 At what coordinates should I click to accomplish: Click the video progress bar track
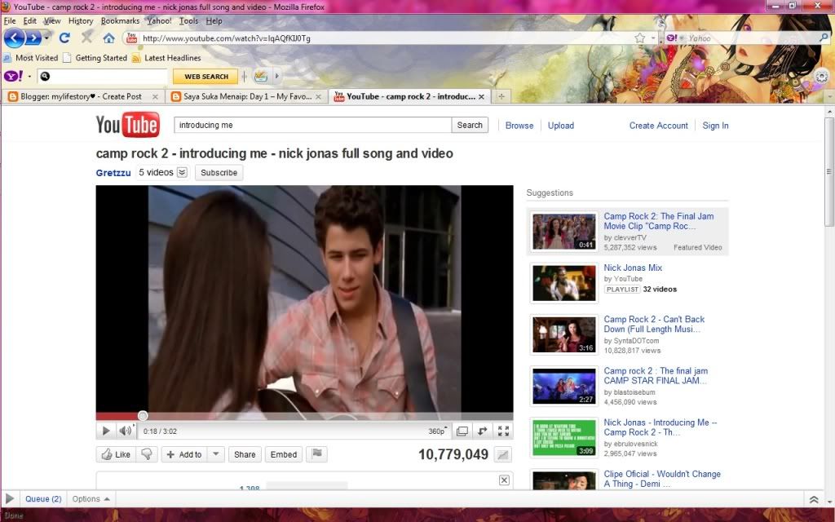coord(305,416)
